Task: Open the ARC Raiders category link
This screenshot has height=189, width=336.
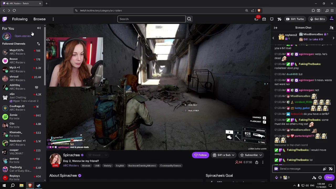Action: (71, 166)
